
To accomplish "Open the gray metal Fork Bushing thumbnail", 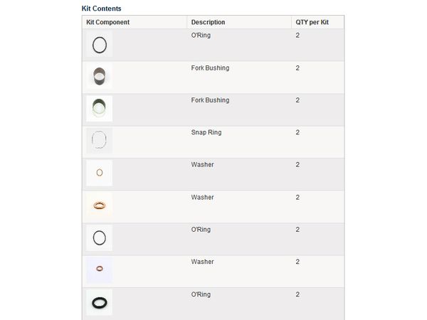I will pyautogui.click(x=100, y=76).
